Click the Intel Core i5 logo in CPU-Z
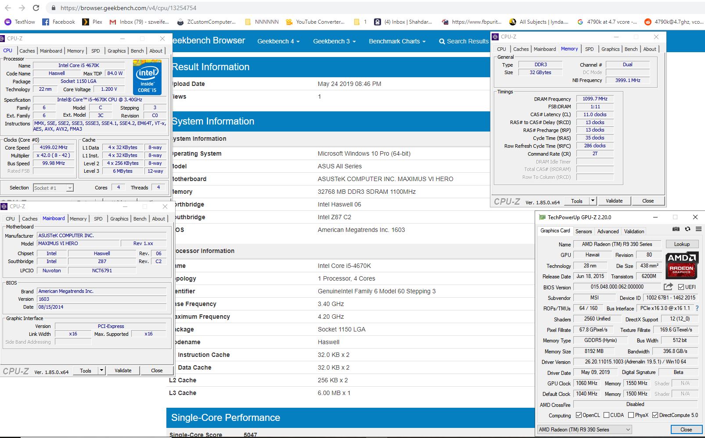705x438 pixels. pos(147,78)
